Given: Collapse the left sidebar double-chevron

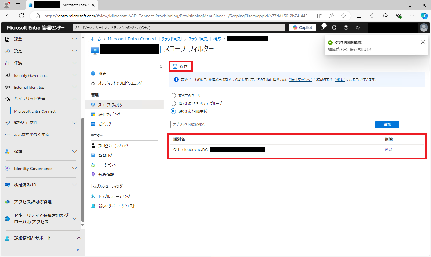Looking at the screenshot, I should click(x=78, y=250).
